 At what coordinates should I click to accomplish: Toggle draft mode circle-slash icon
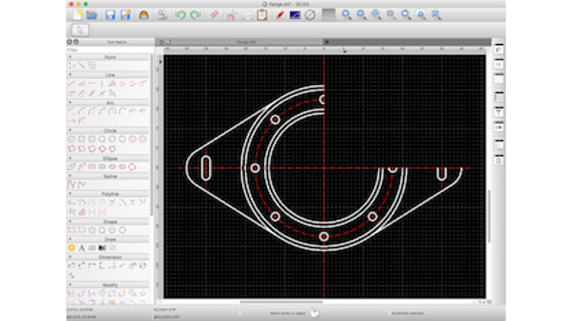click(x=310, y=14)
